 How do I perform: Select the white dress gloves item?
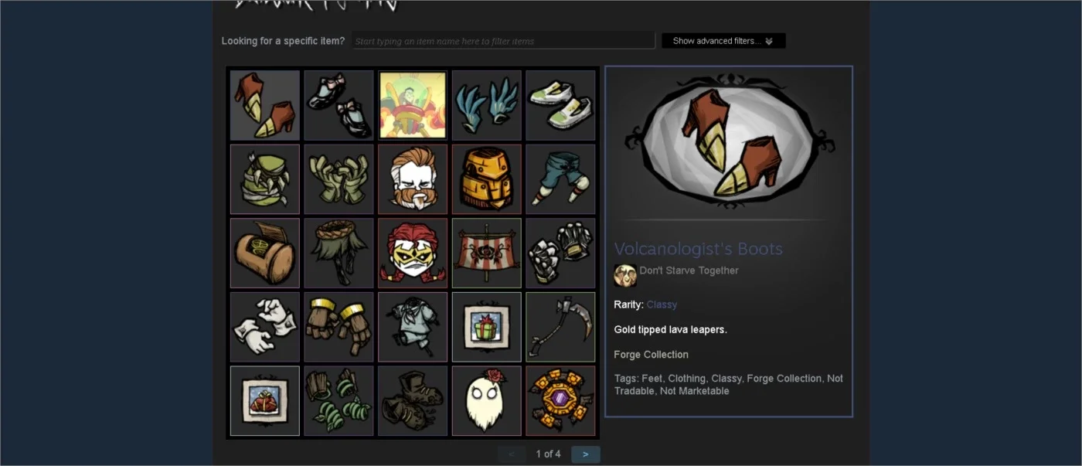pyautogui.click(x=265, y=327)
